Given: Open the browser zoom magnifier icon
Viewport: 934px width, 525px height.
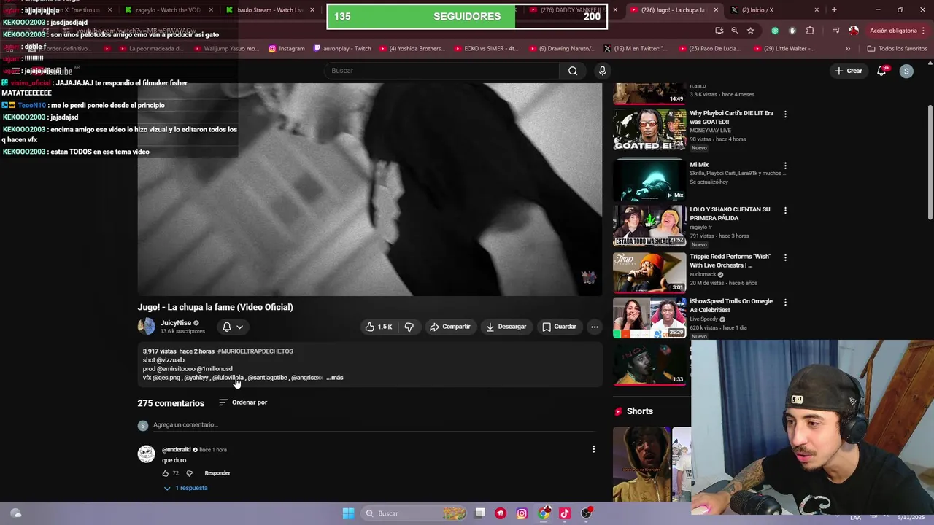Looking at the screenshot, I should pyautogui.click(x=735, y=31).
